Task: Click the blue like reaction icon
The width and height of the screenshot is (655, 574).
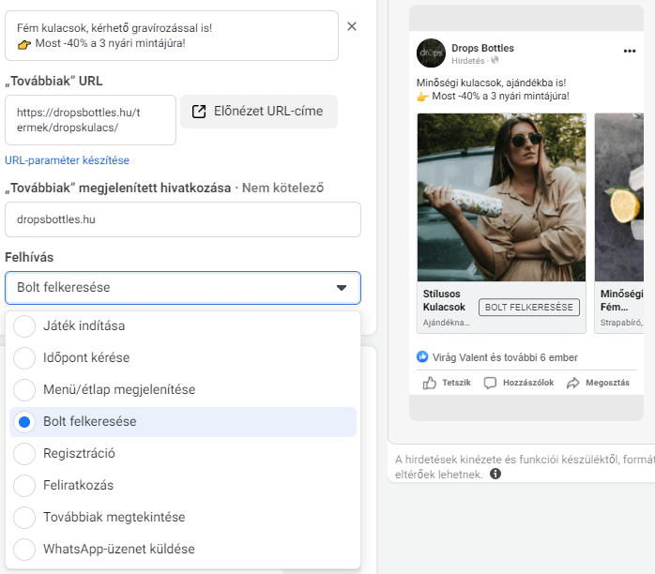Action: click(422, 357)
